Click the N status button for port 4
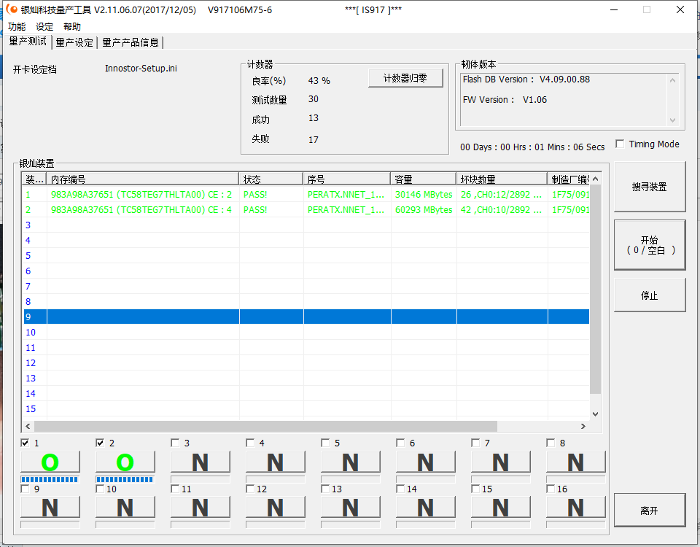The width and height of the screenshot is (700, 547). [276, 462]
